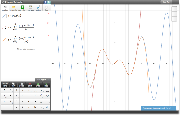This screenshot has width=180, height=115.
Task: Open blue line style swatch for x·cos(x)
Action: (x=4, y=16)
